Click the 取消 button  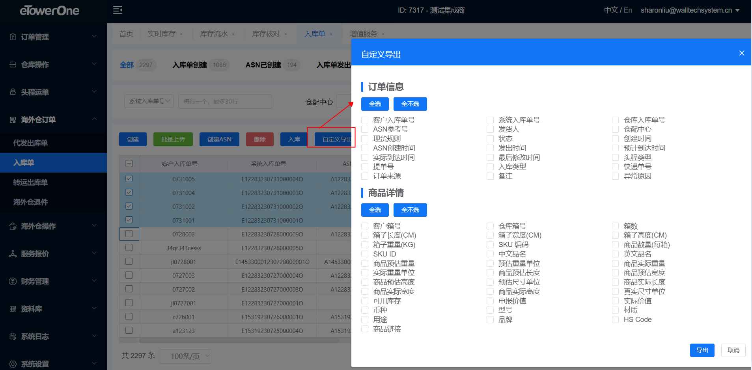(733, 350)
